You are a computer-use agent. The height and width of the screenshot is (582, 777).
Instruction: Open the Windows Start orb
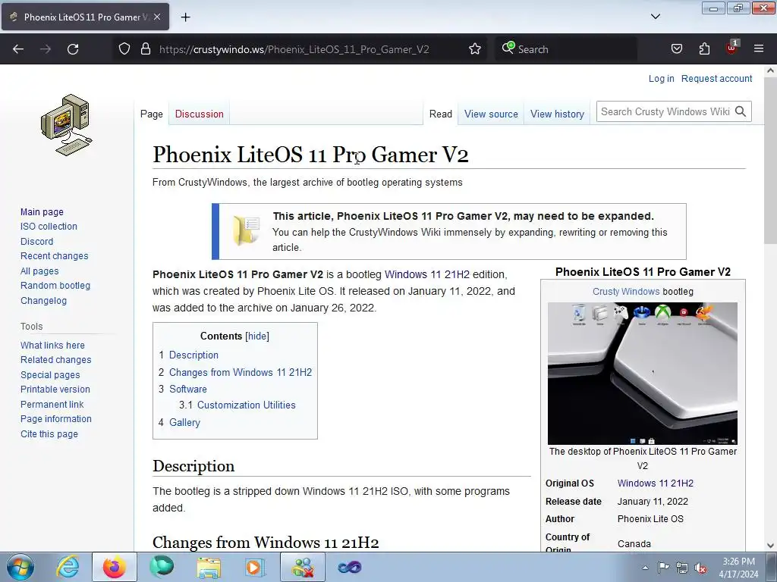20,567
